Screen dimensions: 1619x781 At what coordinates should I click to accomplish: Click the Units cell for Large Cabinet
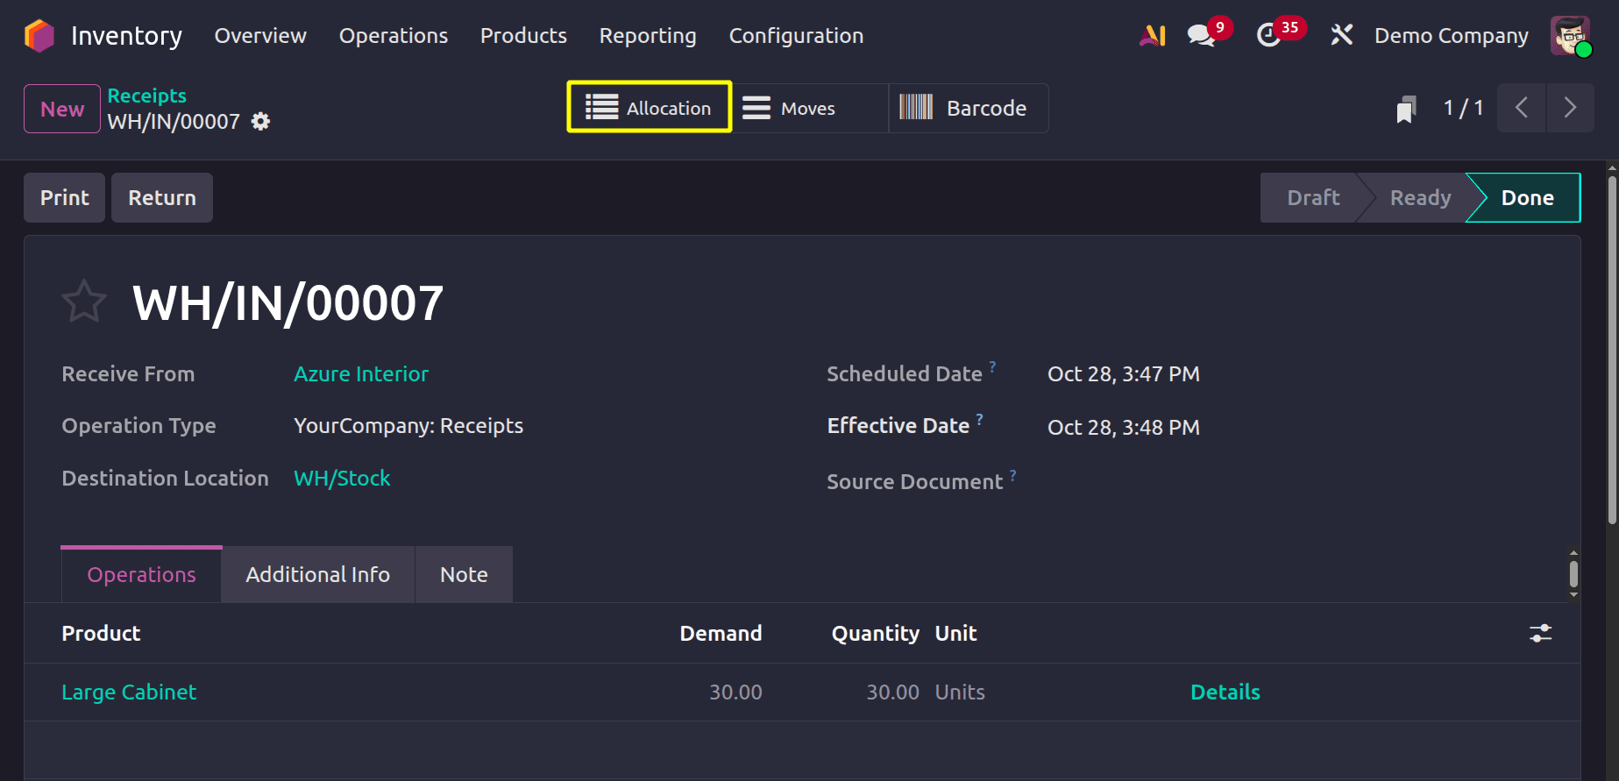pyautogui.click(x=960, y=692)
